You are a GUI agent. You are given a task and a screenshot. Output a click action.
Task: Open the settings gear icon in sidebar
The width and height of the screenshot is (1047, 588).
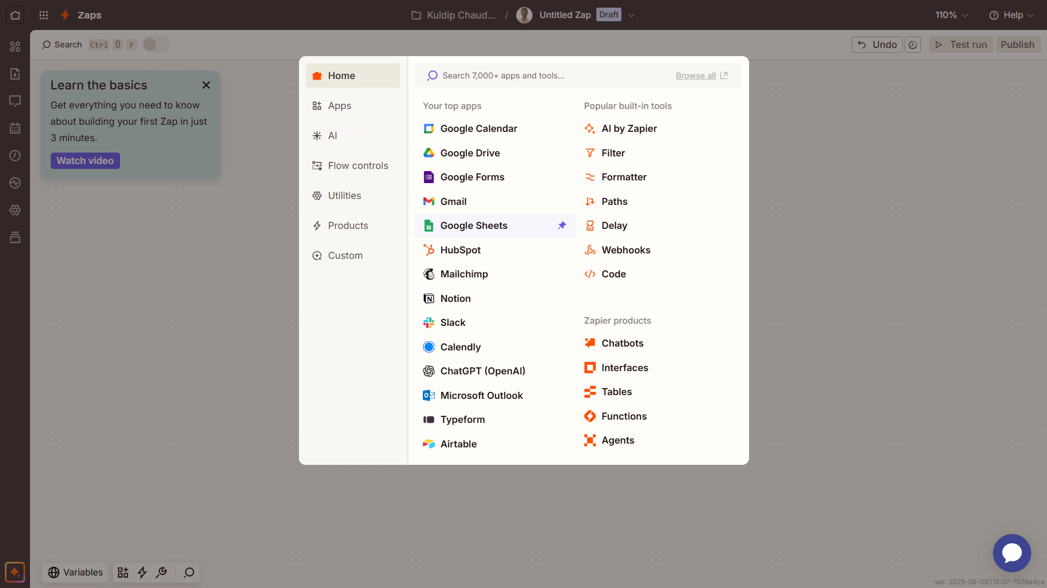pos(15,210)
